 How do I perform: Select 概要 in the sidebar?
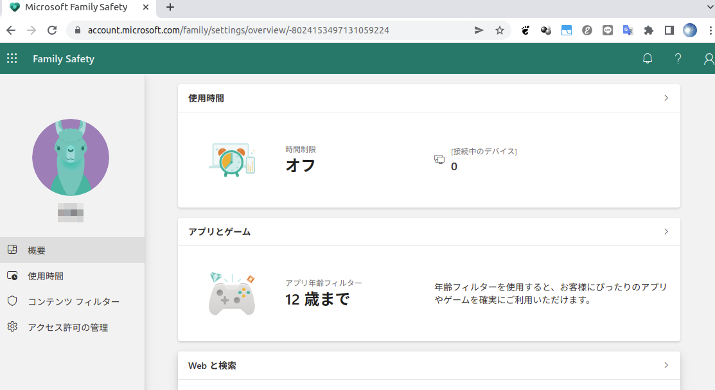[72, 250]
